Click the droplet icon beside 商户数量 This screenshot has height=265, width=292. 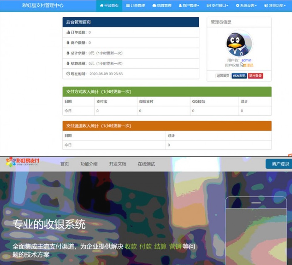point(68,43)
